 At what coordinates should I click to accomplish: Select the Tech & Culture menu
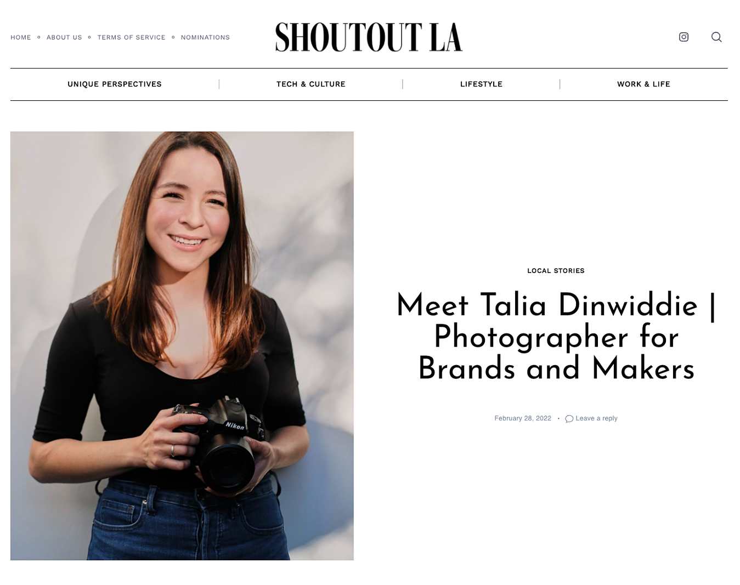tap(311, 84)
